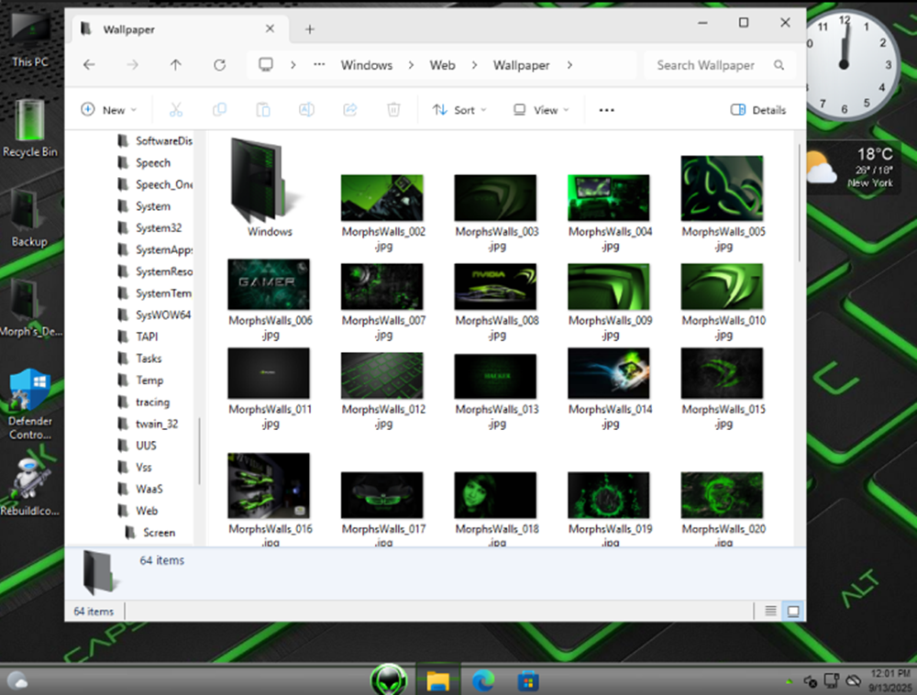
Task: Click Web in the address breadcrumb
Action: [x=443, y=65]
